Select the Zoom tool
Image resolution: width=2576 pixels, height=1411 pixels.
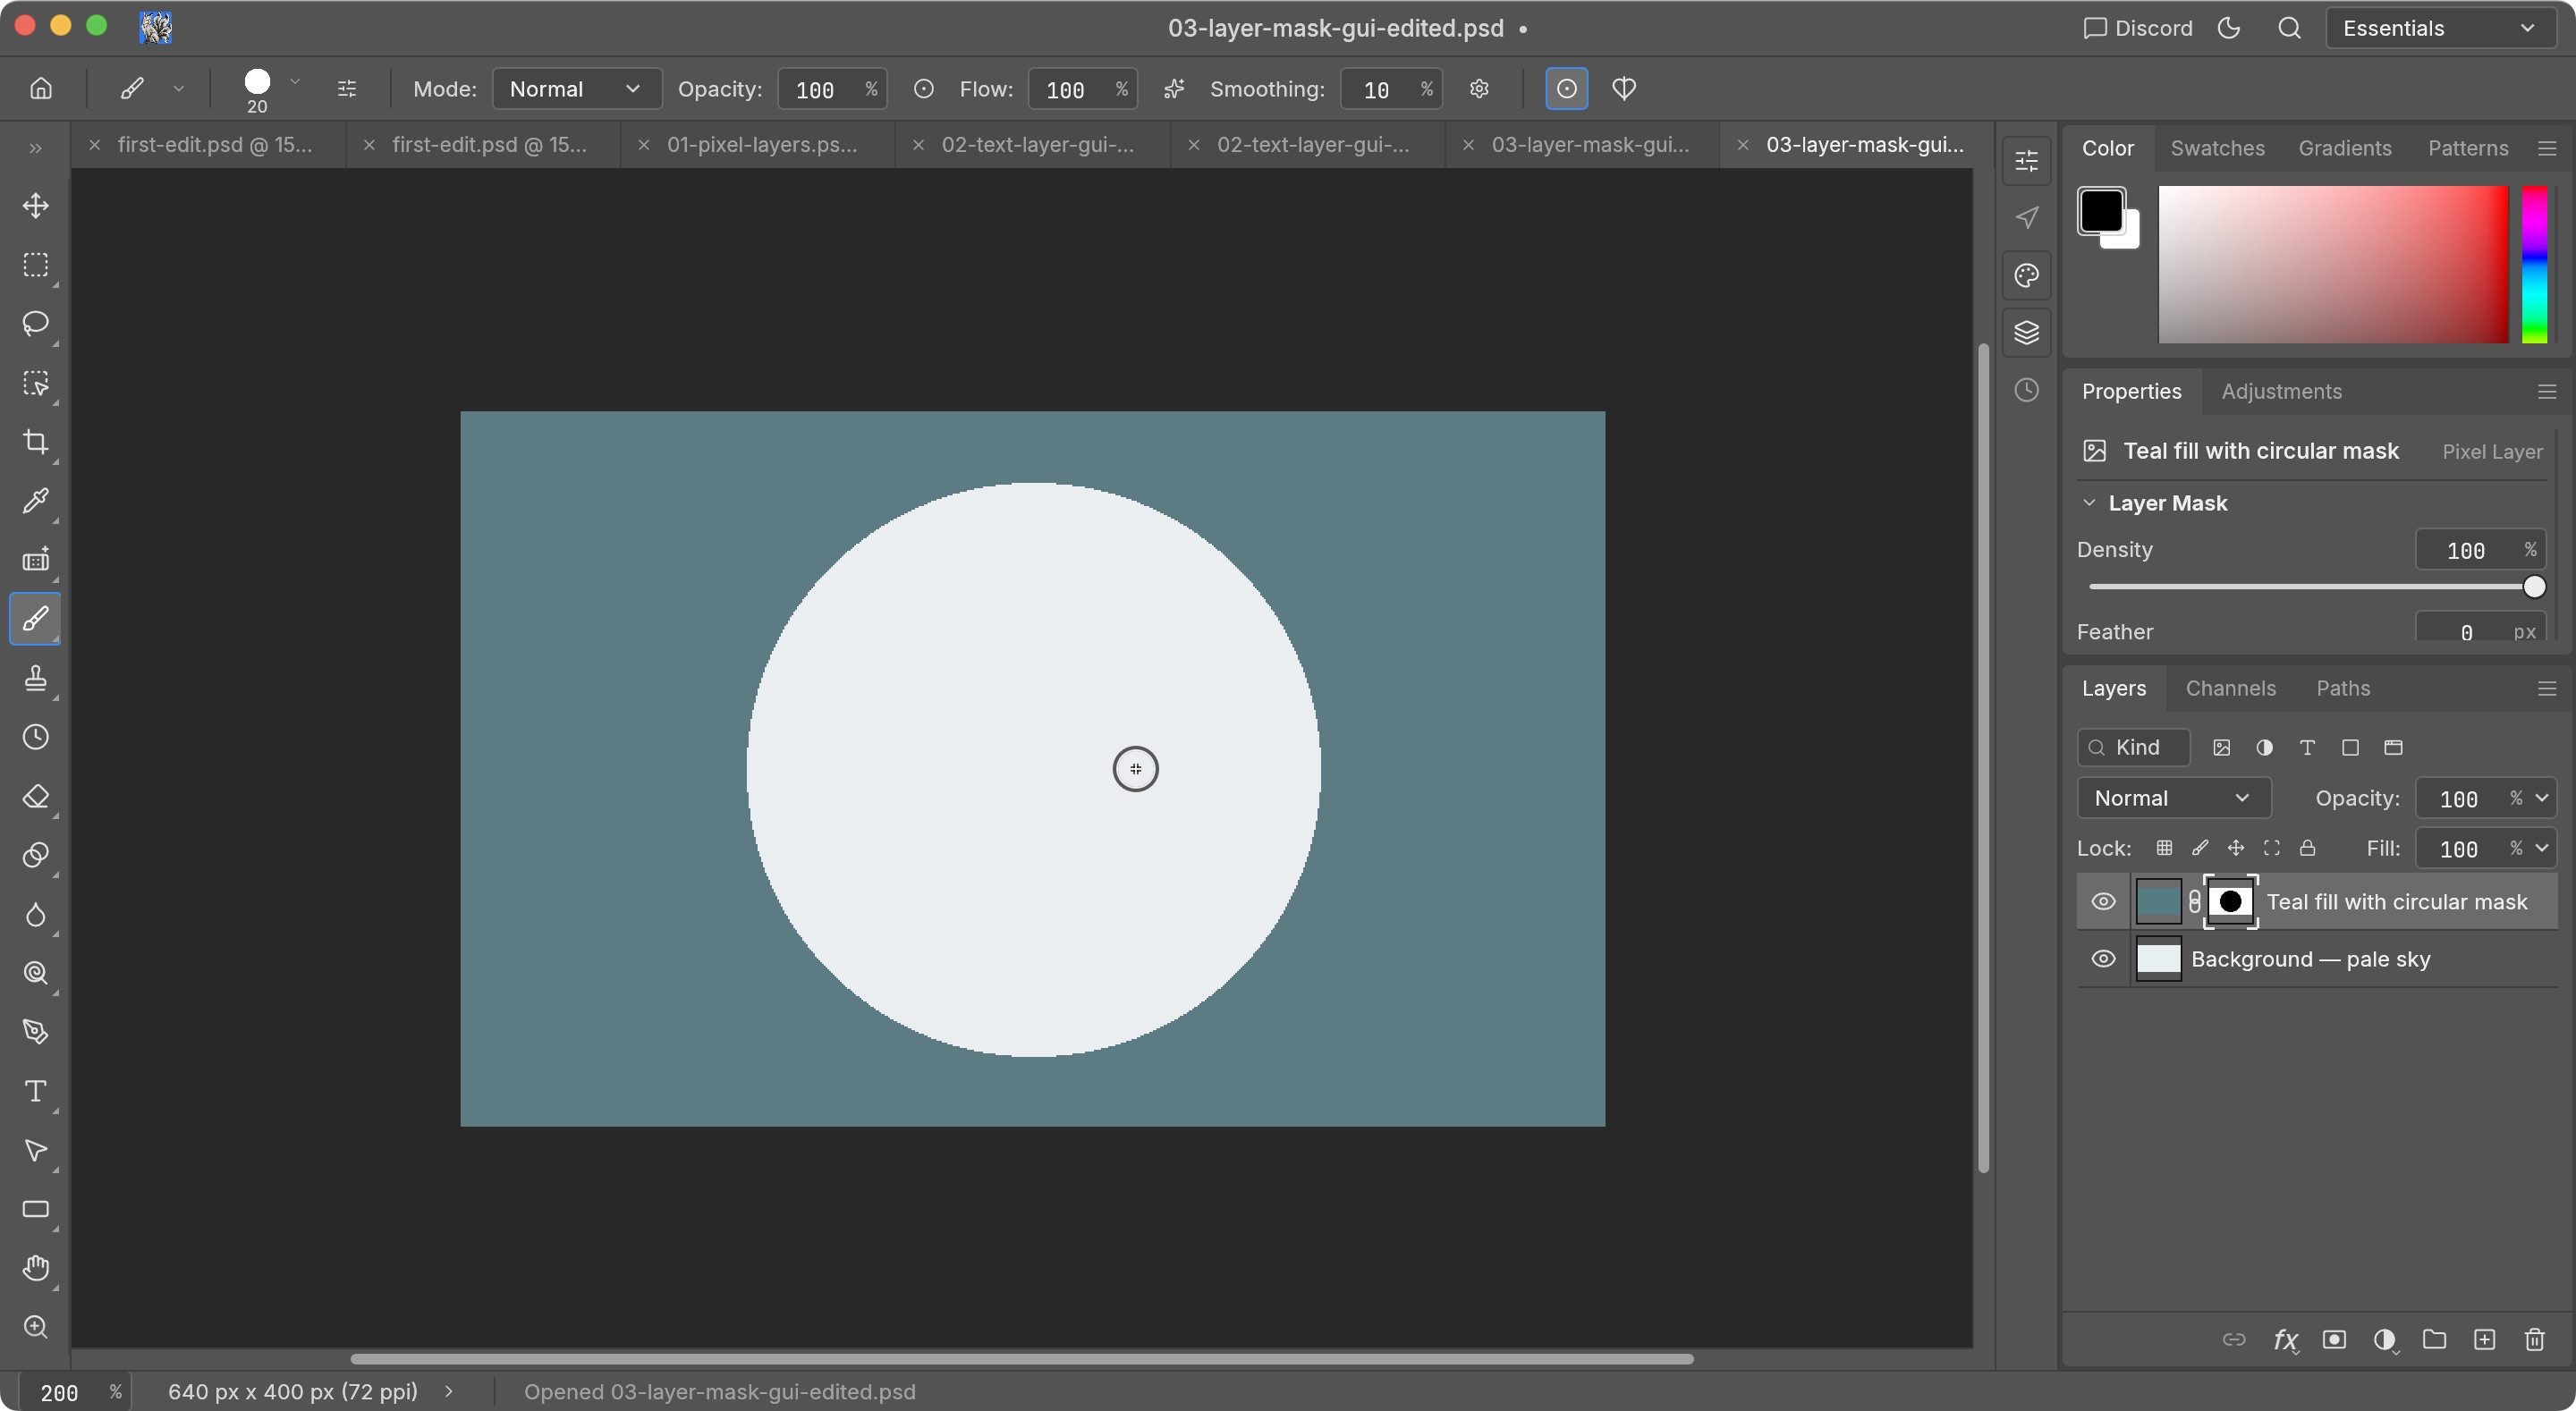pos(36,1327)
